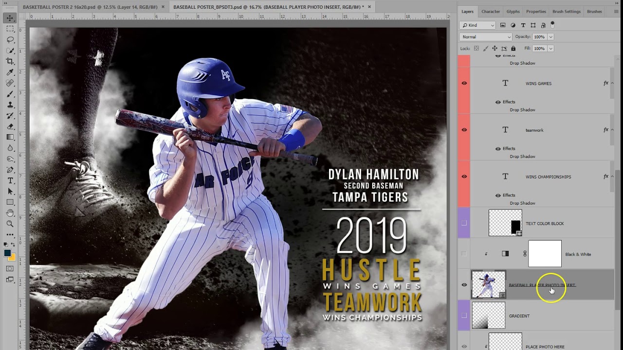This screenshot has height=350, width=623.
Task: Select the Dodge tool
Action: [x=10, y=159]
